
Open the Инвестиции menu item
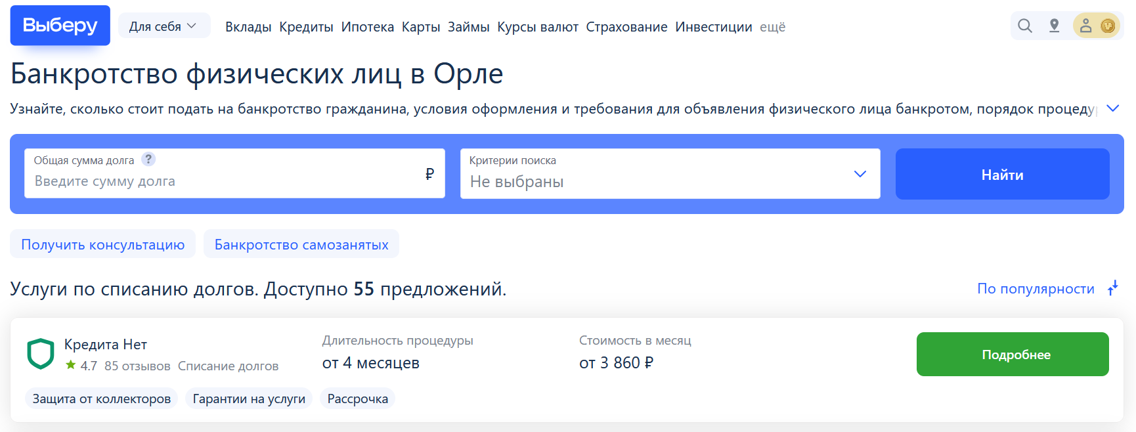[x=713, y=27]
